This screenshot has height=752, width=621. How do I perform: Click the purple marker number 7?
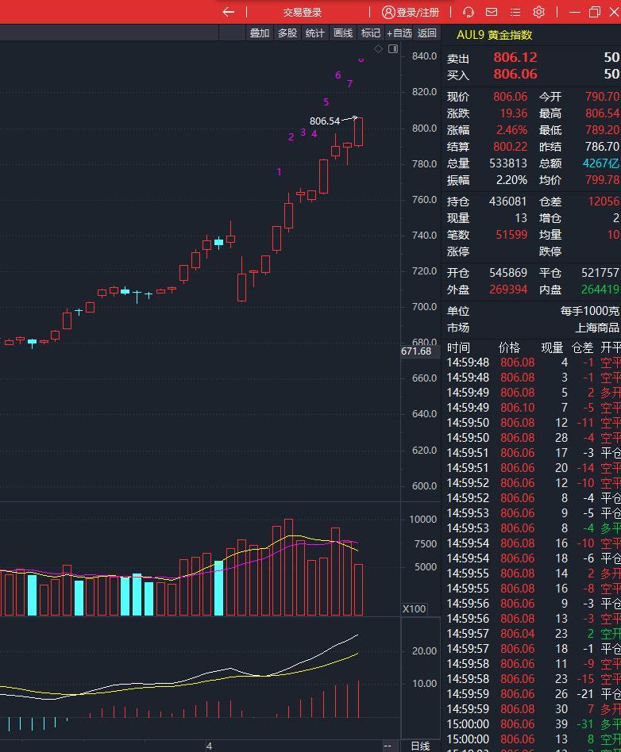pos(349,84)
